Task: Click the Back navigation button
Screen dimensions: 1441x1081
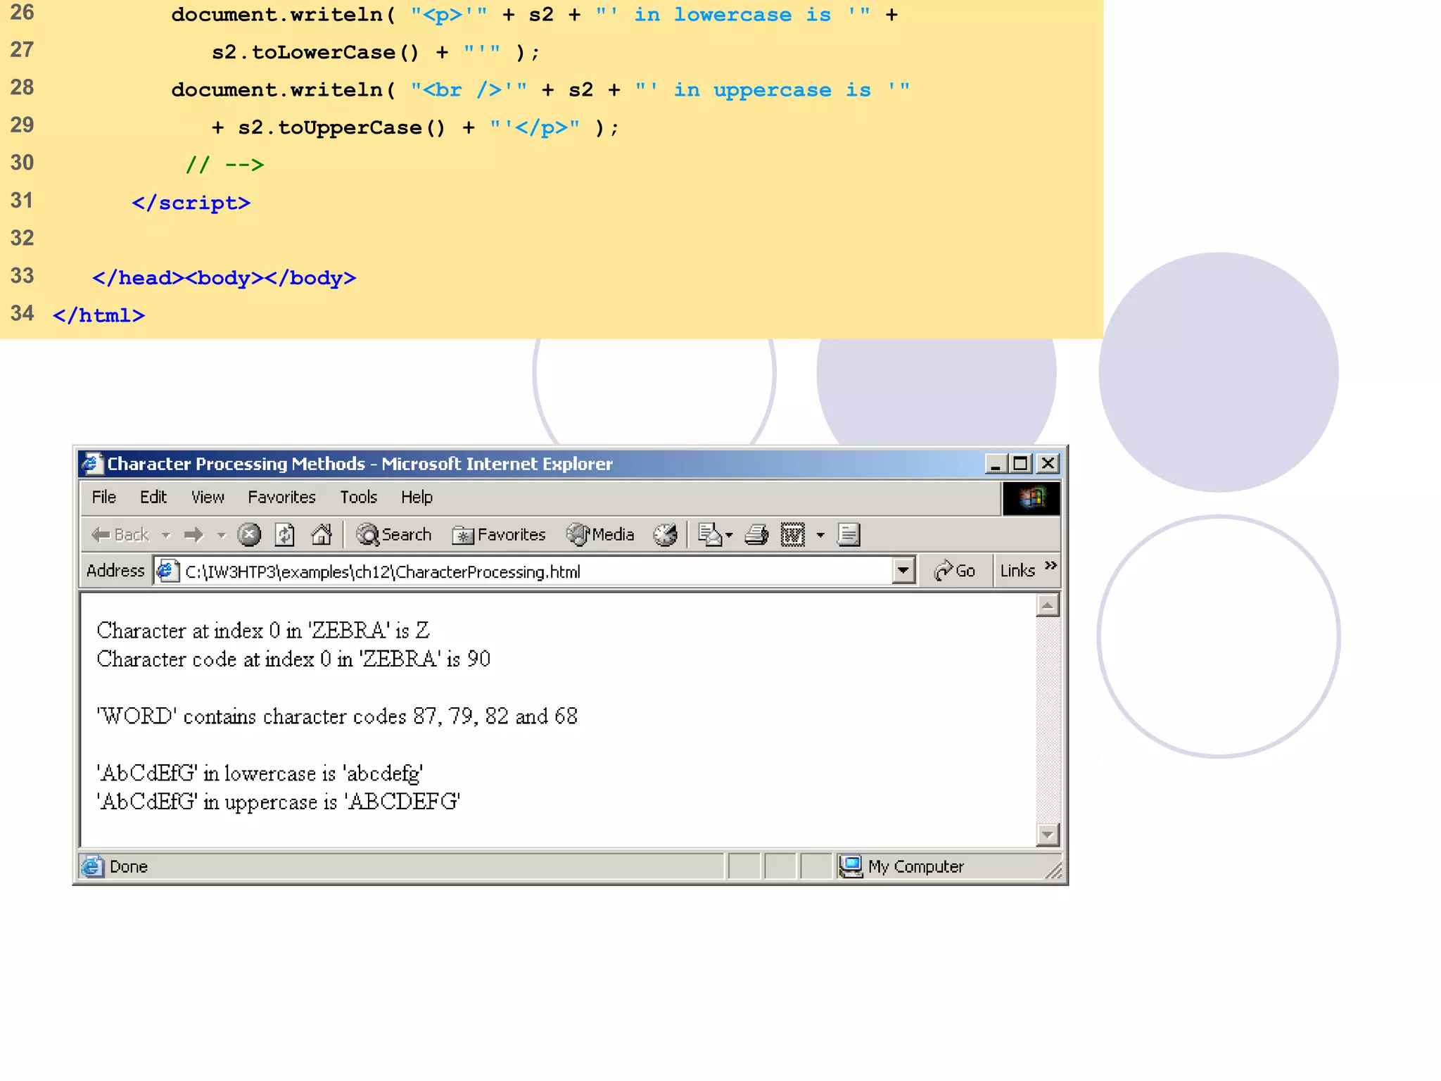Action: [x=120, y=535]
